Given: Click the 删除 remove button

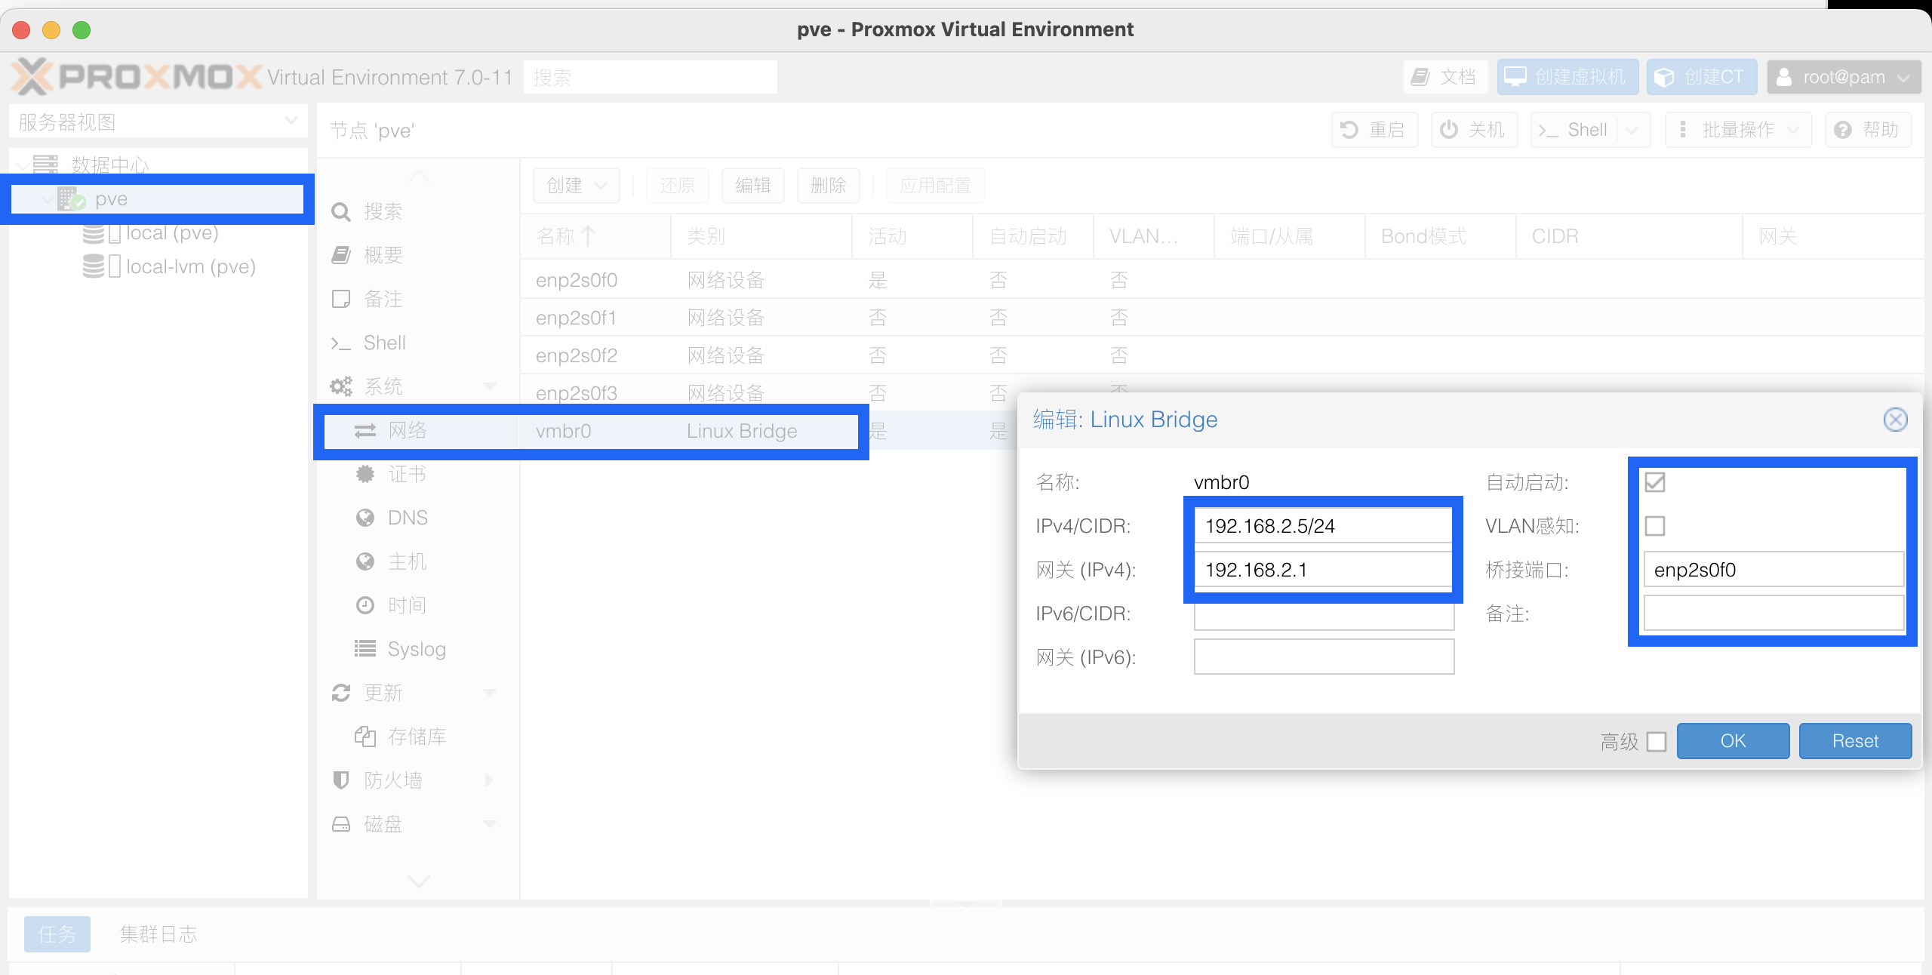Looking at the screenshot, I should click(x=829, y=186).
